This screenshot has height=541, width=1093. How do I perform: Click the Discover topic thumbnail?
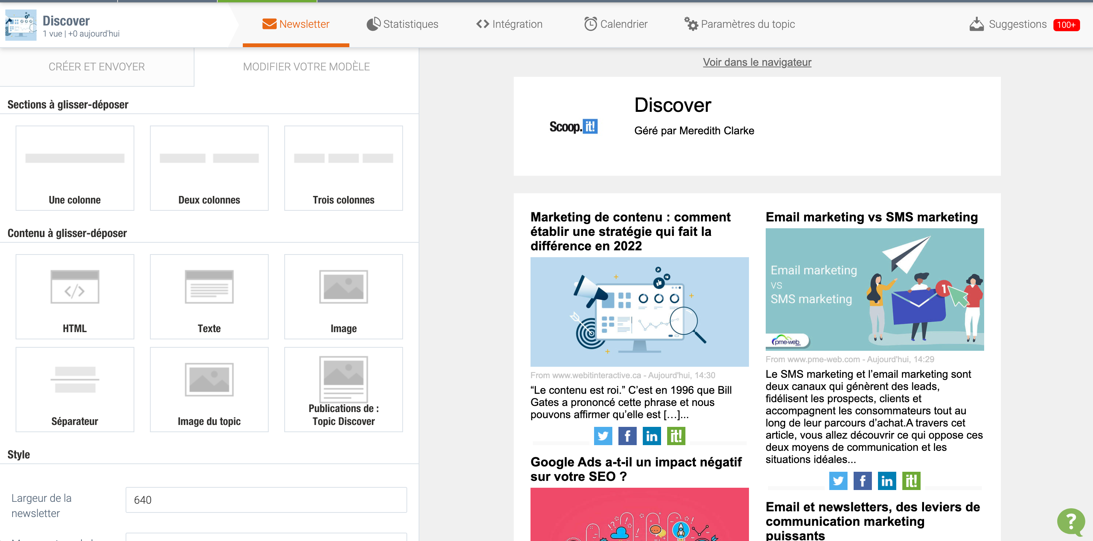click(21, 25)
